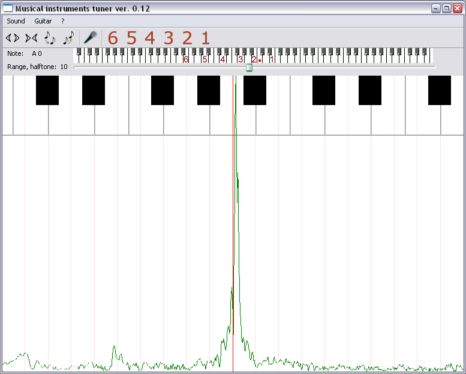Click the red square marker on mini keyboard

click(x=260, y=61)
